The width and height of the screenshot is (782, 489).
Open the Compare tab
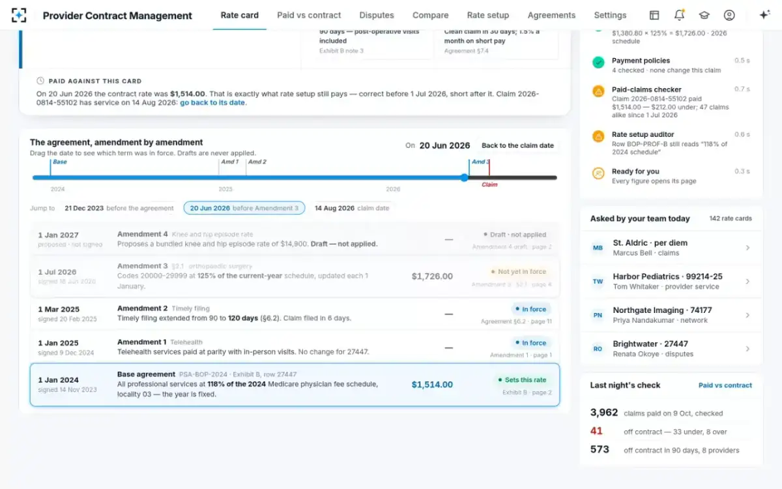pos(431,15)
